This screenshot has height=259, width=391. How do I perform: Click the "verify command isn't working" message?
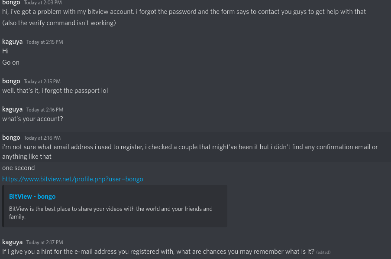point(59,23)
